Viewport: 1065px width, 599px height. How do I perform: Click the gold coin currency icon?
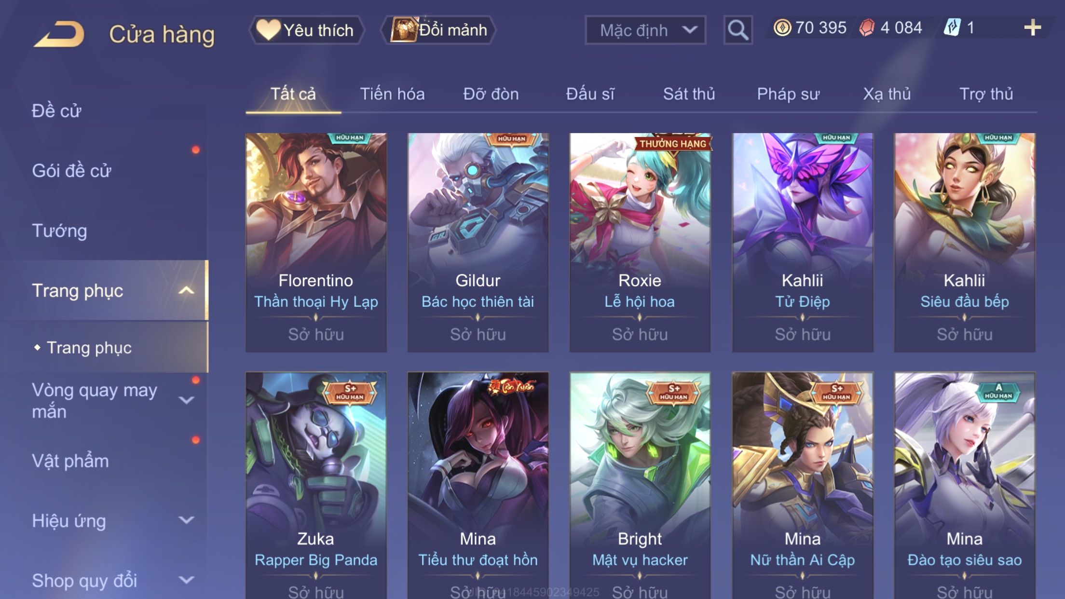tap(782, 28)
